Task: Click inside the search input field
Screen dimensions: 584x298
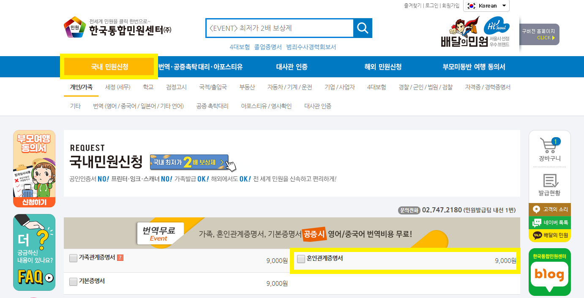Action: pyautogui.click(x=280, y=28)
